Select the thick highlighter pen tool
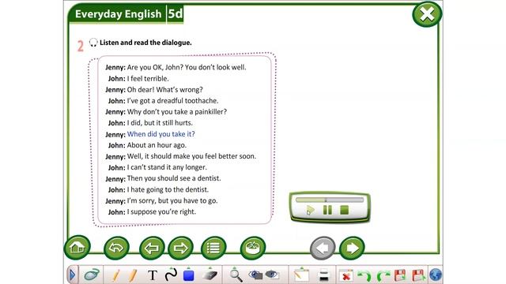 coord(132,275)
